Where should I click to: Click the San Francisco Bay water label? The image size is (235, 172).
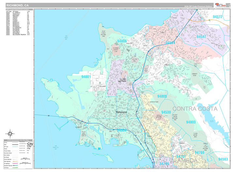[55, 147]
